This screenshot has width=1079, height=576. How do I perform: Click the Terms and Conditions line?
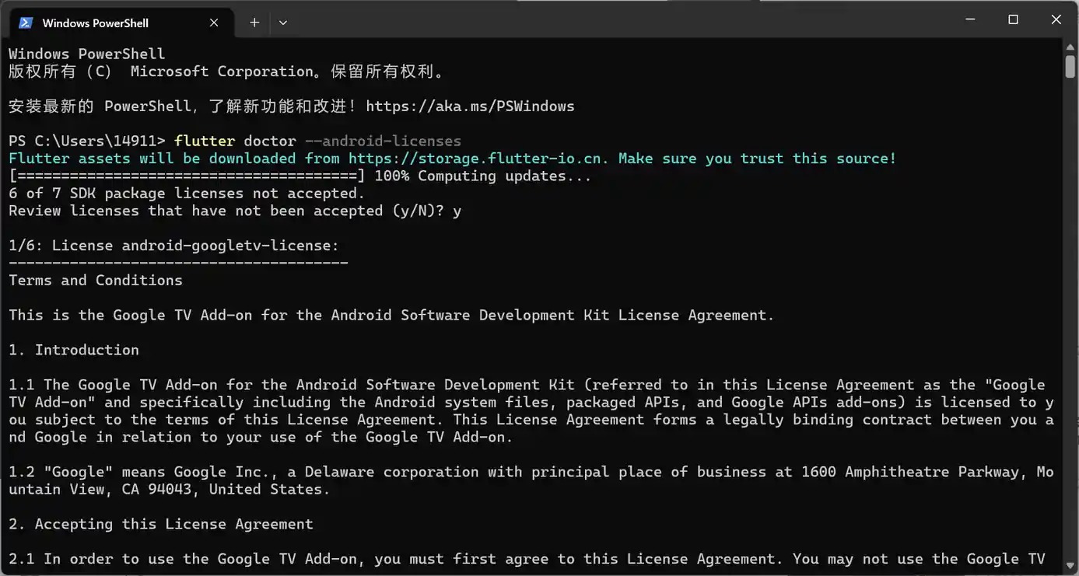pyautogui.click(x=95, y=280)
